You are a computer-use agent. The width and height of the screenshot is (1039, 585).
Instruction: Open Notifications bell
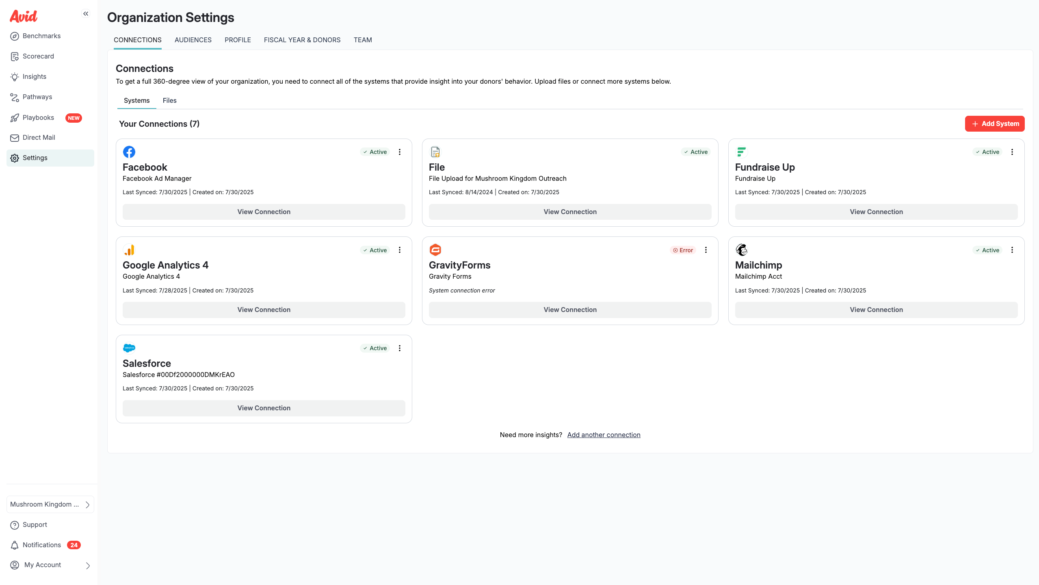pyautogui.click(x=15, y=545)
